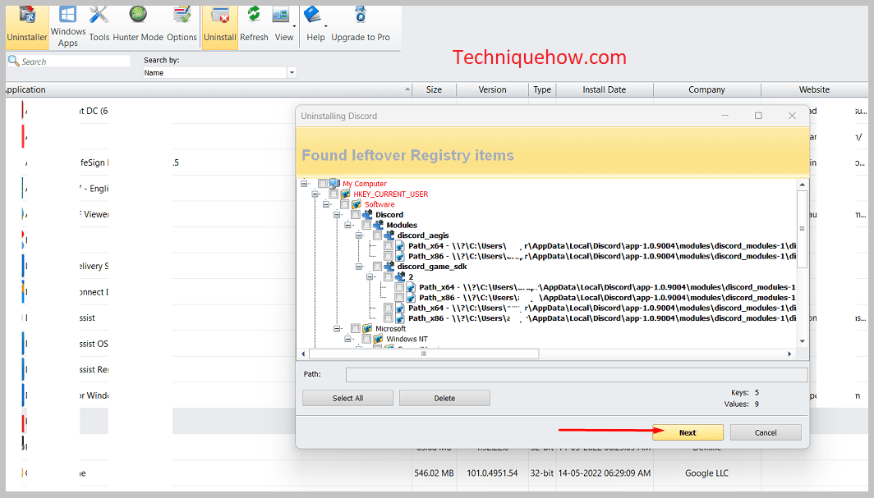Collapse the Windows NT key
The height and width of the screenshot is (498, 874).
tap(347, 339)
